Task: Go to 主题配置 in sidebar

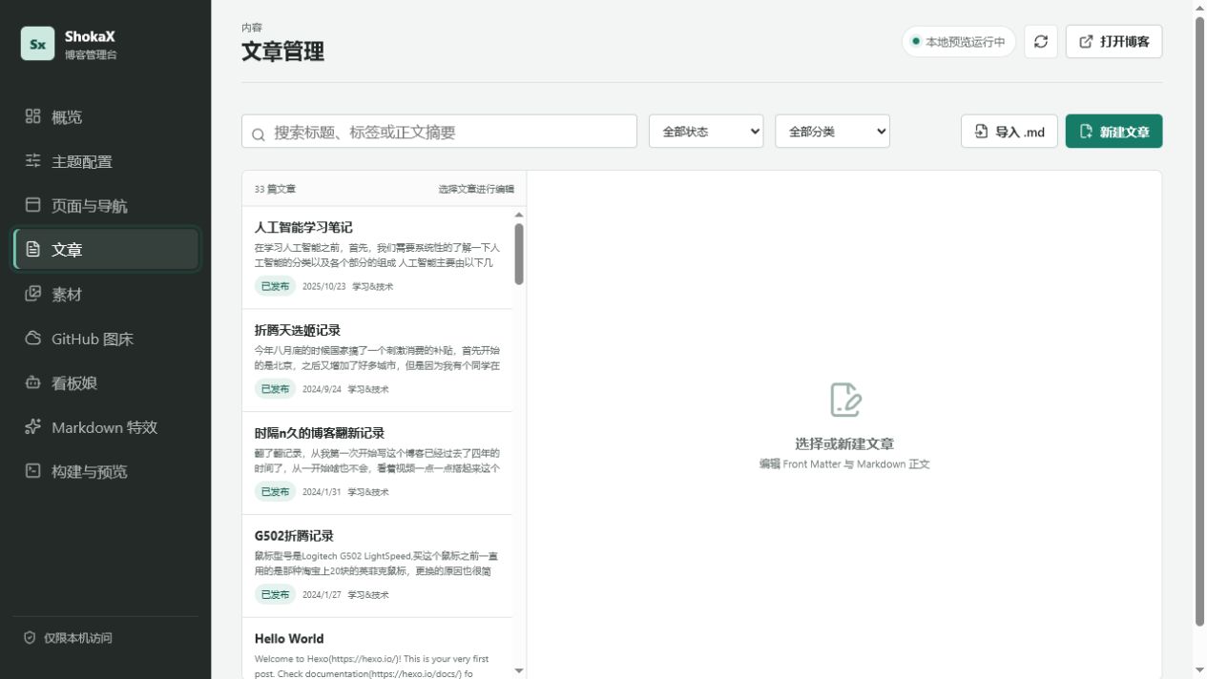Action: 106,161
